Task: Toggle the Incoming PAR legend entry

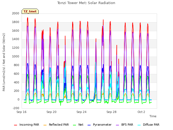Action: click(26, 125)
